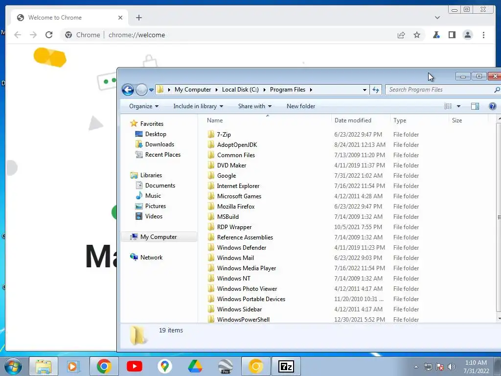Click My Computer in the address breadcrumb
Image resolution: width=501 pixels, height=376 pixels.
(193, 90)
